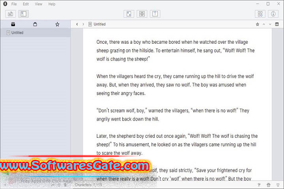The width and height of the screenshot is (284, 189).
Task: Jump to next sheet with down chevron
Action: (270, 24)
